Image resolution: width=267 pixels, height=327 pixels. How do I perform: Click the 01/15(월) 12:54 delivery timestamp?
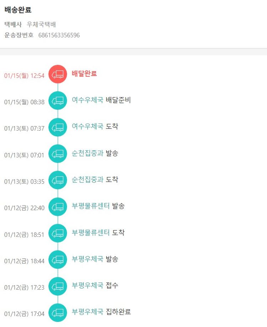click(24, 76)
